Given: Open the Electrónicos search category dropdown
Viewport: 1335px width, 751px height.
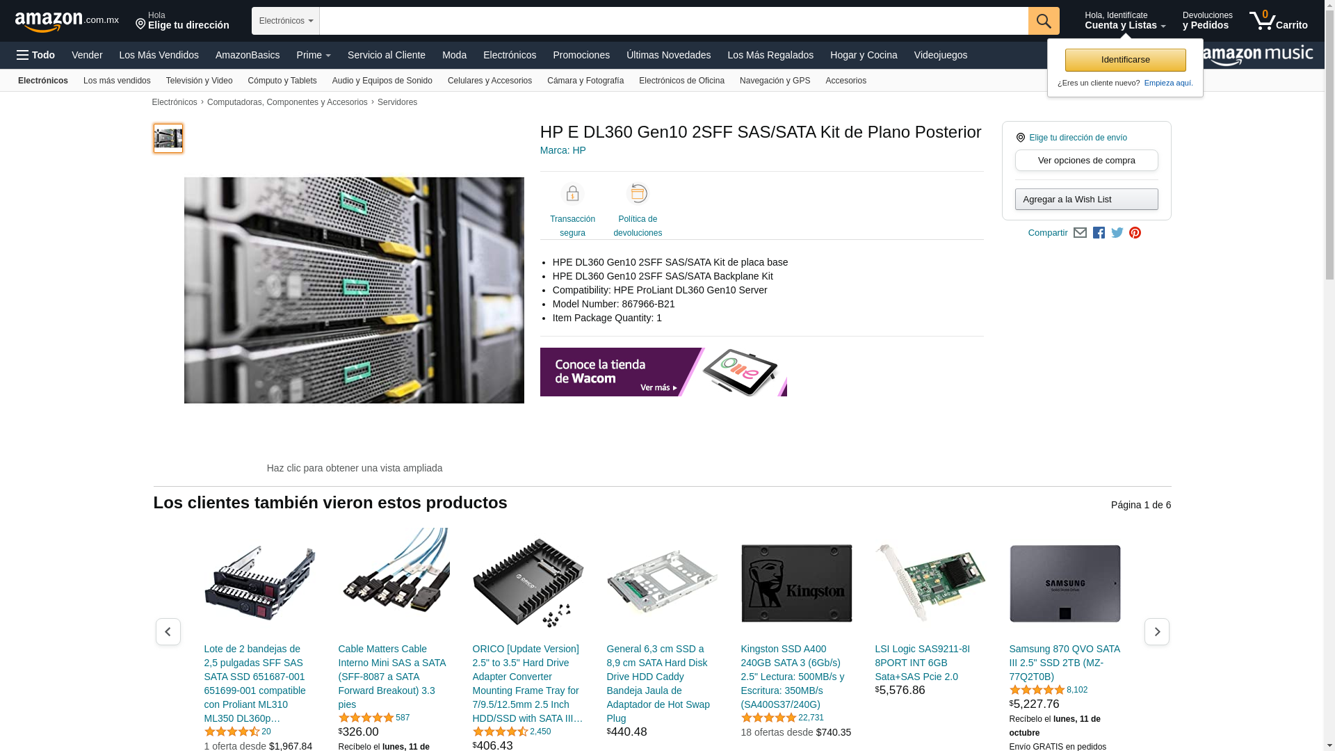Looking at the screenshot, I should click(x=285, y=21).
